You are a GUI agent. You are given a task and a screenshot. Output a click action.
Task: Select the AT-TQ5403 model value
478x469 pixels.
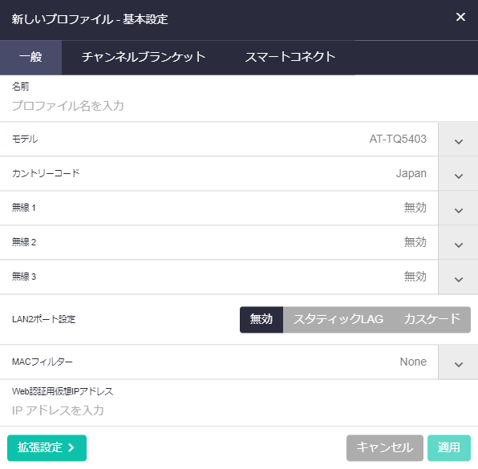click(x=398, y=139)
